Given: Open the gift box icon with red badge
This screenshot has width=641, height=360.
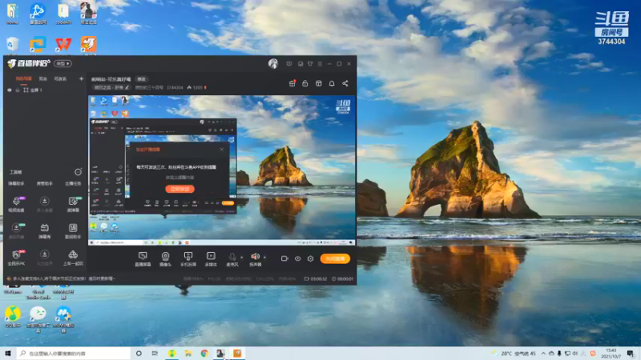Looking at the screenshot, I should click(292, 83).
